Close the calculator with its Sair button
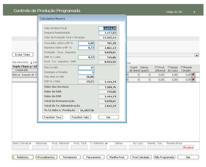The image size is (206, 167). point(108,117)
